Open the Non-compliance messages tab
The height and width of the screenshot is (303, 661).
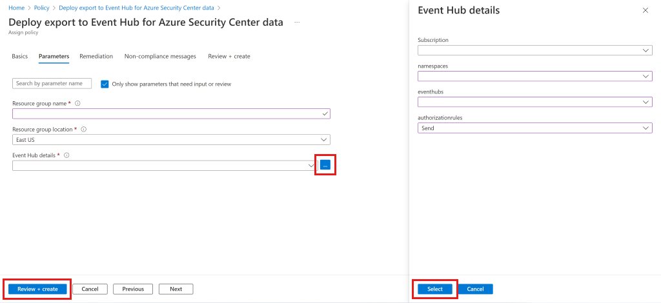click(x=160, y=56)
